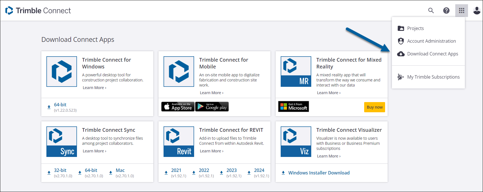Viewport: 483px width, 192px height.
Task: Click the Buy now button
Action: pos(375,107)
